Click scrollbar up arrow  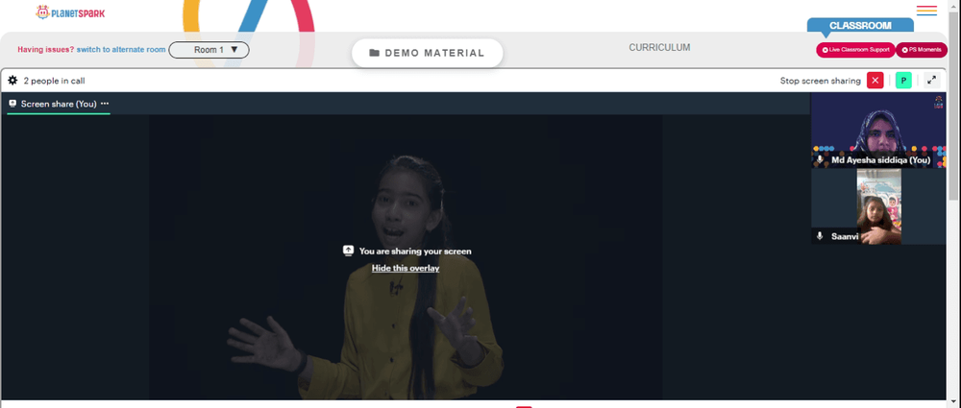[x=953, y=5]
